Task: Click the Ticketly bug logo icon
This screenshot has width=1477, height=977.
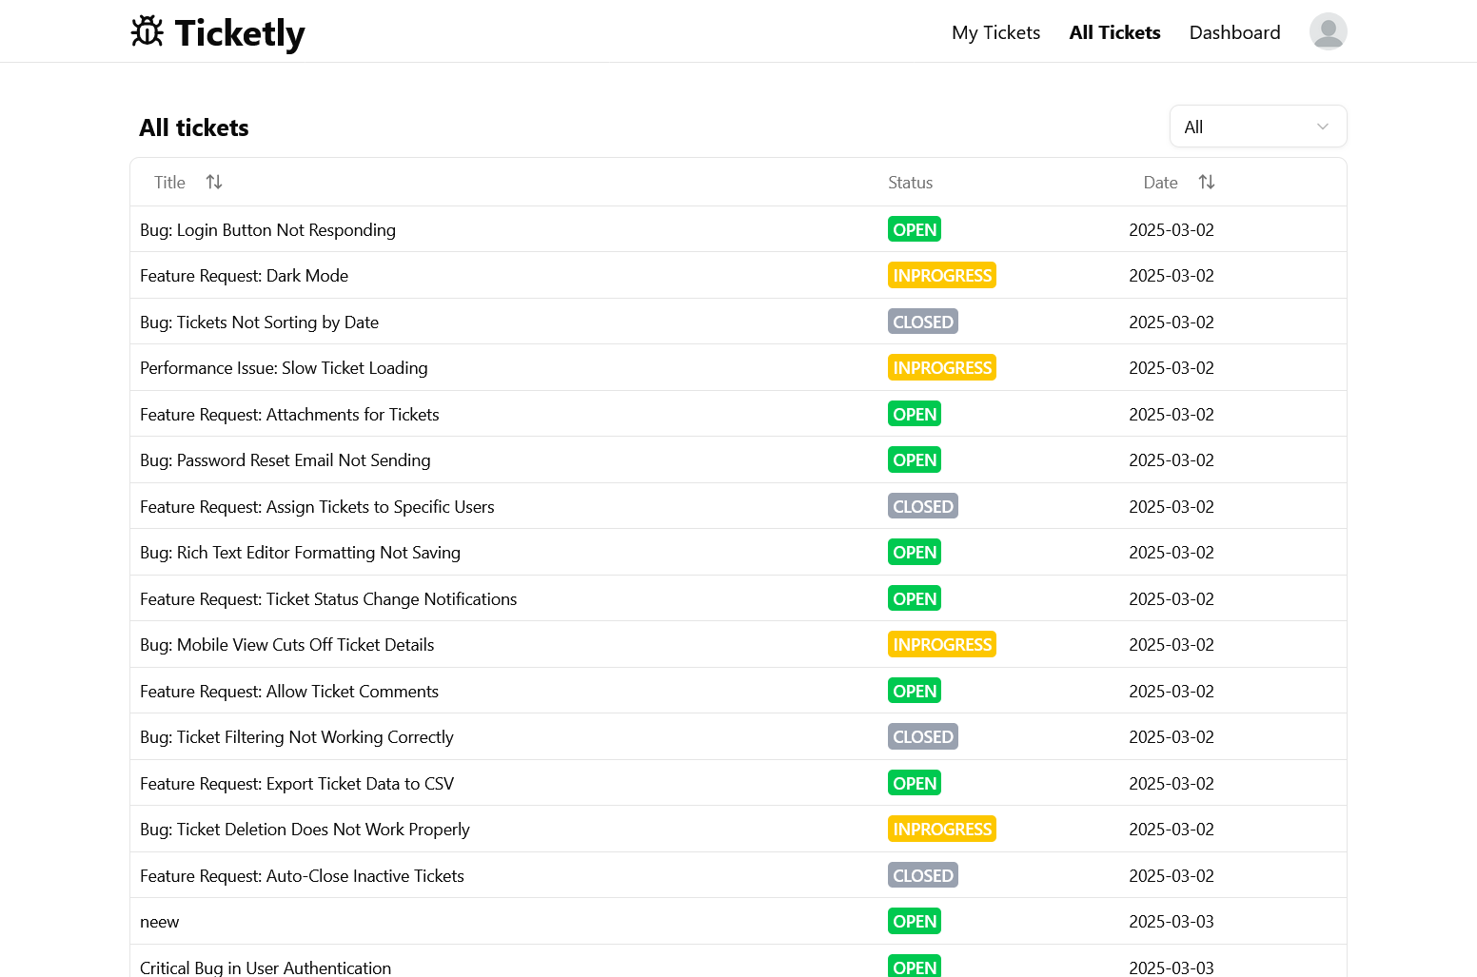Action: pos(148,31)
